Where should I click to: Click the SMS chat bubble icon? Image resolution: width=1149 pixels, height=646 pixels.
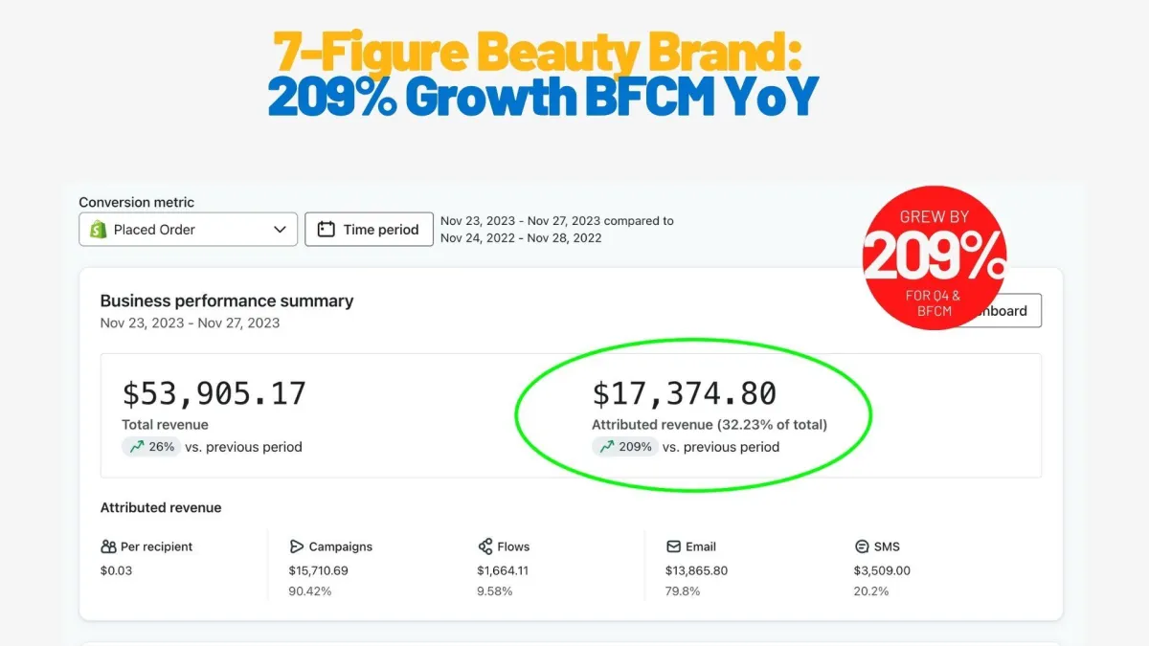tap(862, 546)
